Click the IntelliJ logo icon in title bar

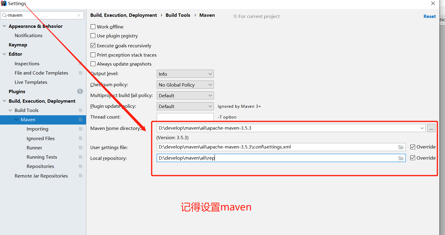point(4,4)
